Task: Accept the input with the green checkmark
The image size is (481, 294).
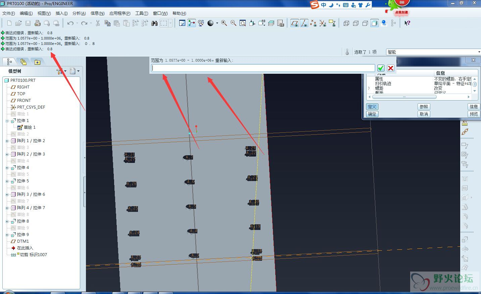Action: 381,68
